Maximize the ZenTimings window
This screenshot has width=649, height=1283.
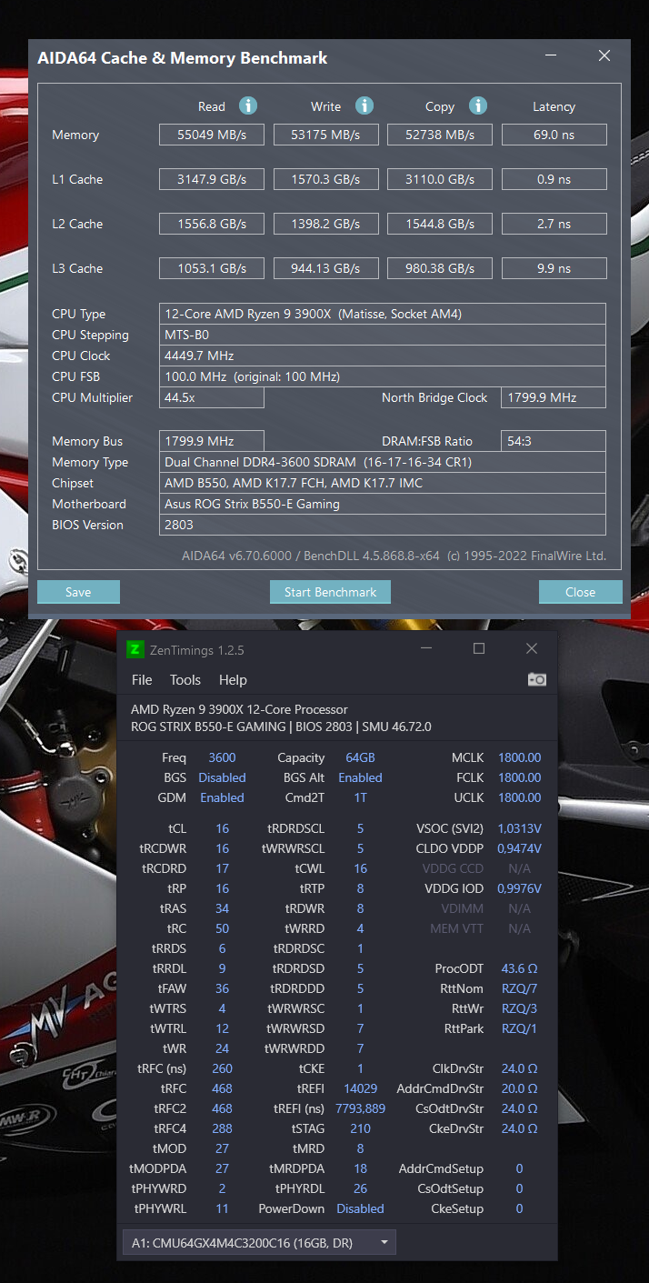tap(479, 648)
